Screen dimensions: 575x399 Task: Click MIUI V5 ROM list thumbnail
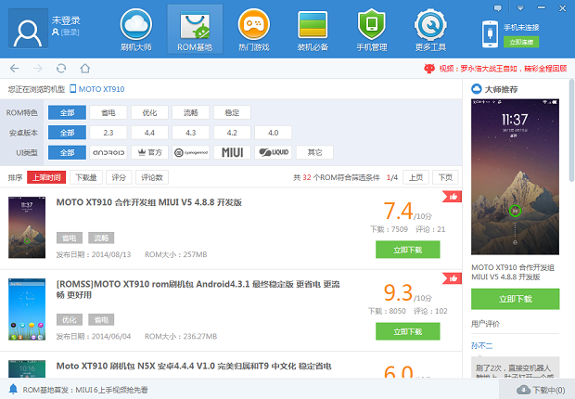pos(27,227)
